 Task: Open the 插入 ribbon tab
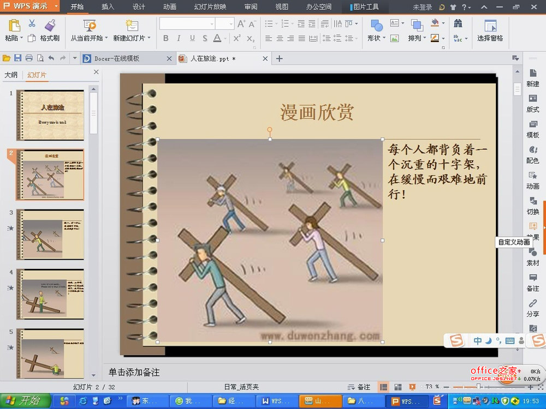[x=108, y=7]
